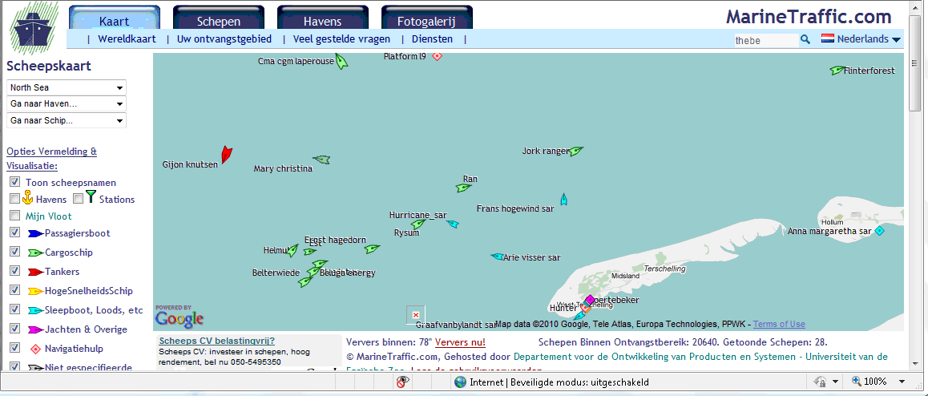Click the Graafvanbylandt sar broken image marker
The image size is (928, 396).
pyautogui.click(x=415, y=315)
